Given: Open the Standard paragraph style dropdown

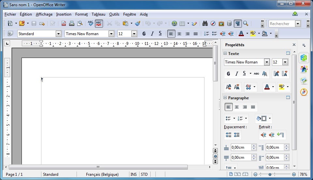Looking at the screenshot, I should click(58, 34).
